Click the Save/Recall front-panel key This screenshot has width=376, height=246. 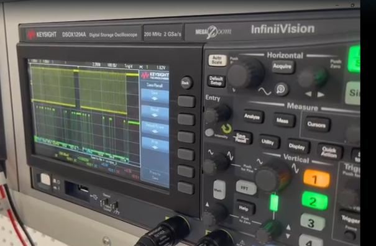(242, 138)
